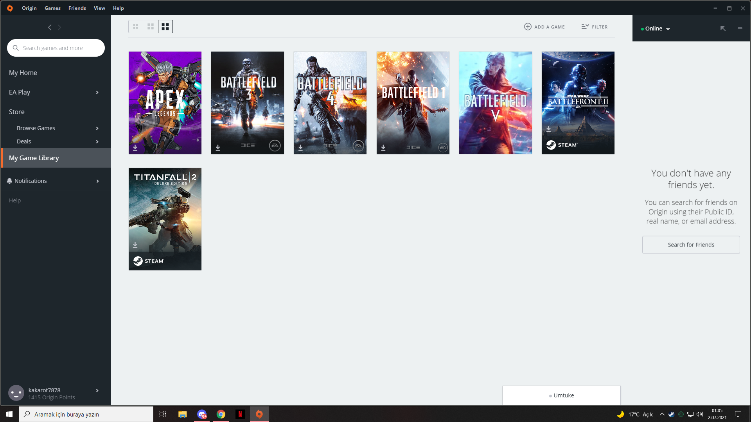Screen dimensions: 751x422
Task: Go back with the navigation arrow
Action: 50,27
